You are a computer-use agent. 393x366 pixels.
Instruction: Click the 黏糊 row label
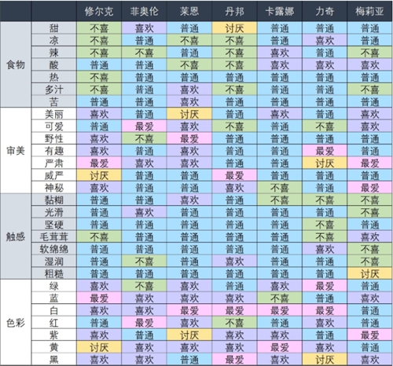(54, 199)
